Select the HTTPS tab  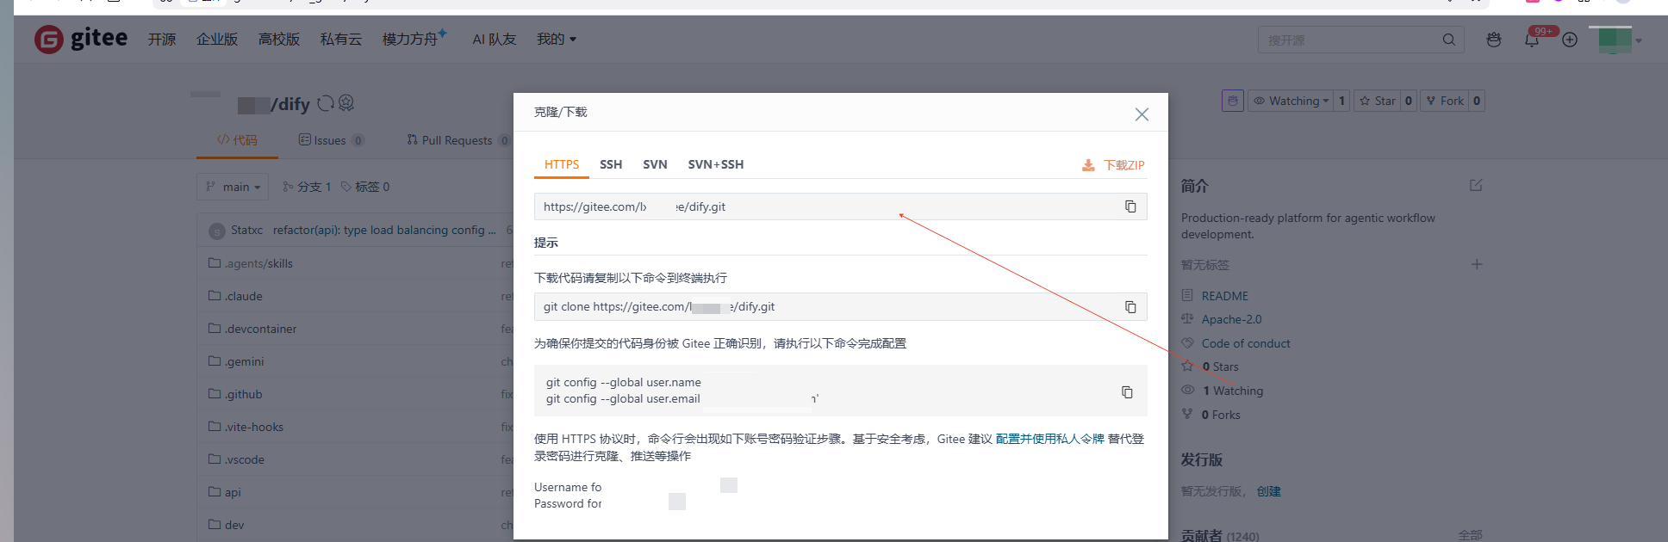tap(562, 164)
